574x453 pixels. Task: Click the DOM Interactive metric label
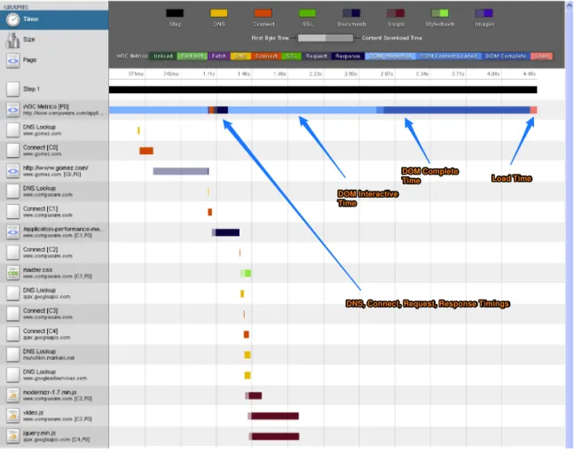click(390, 57)
